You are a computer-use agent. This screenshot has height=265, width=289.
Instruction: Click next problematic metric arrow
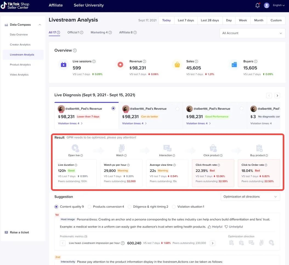pyautogui.click(x=212, y=243)
